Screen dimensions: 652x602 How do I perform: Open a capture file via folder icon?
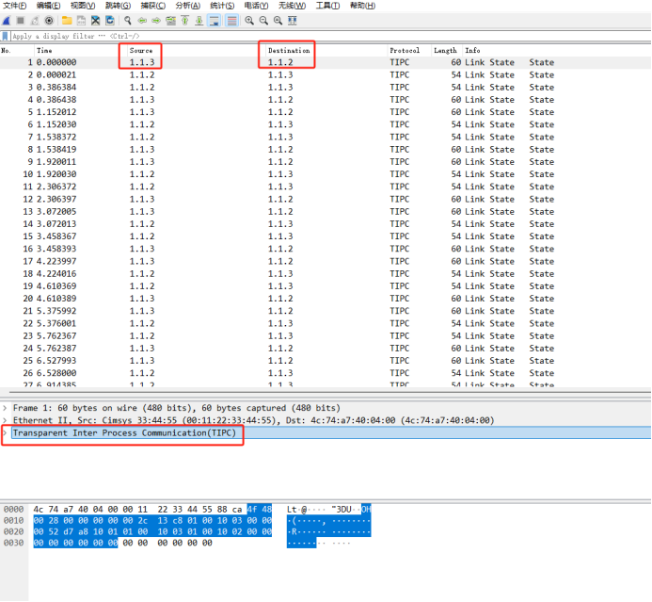(67, 20)
